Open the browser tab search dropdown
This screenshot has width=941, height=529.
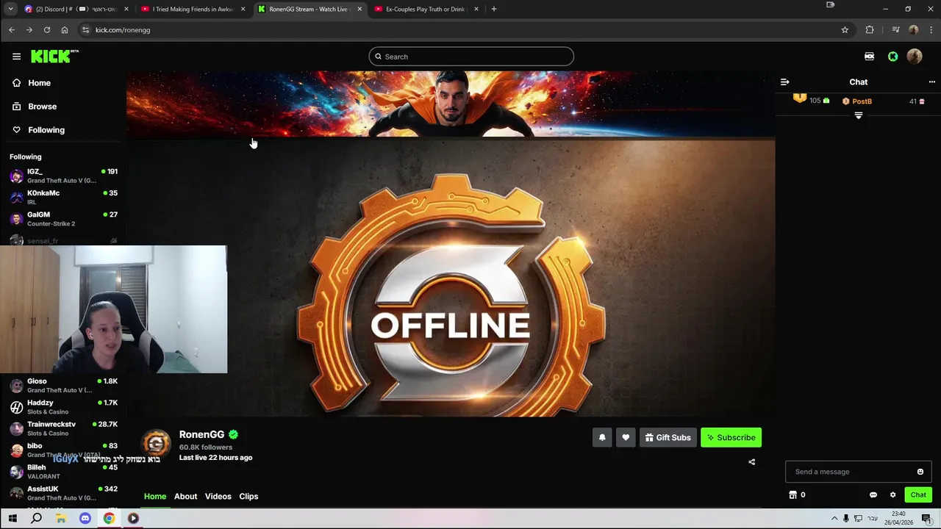tap(10, 9)
